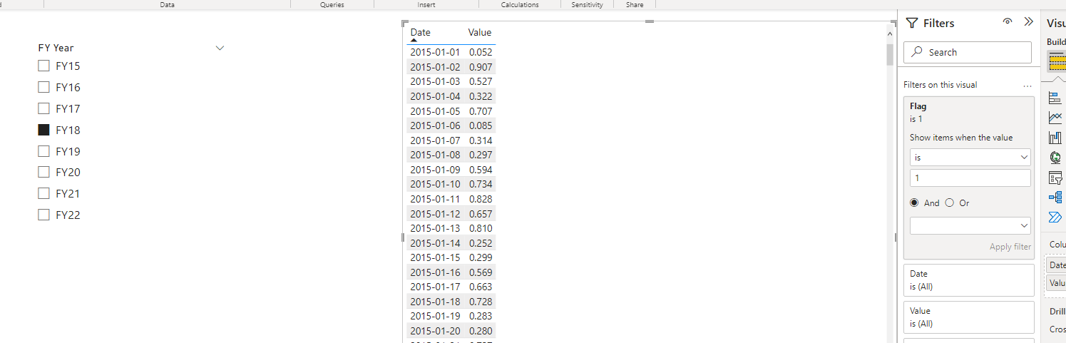Expand the FY Year slicer chevron
The image size is (1066, 343).
click(x=220, y=48)
